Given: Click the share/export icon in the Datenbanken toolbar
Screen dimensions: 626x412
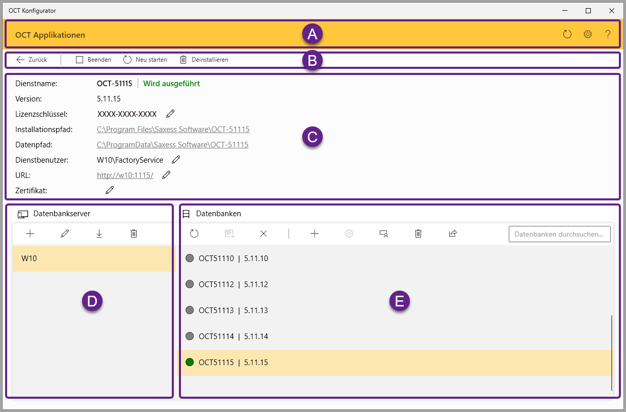Looking at the screenshot, I should pyautogui.click(x=453, y=234).
